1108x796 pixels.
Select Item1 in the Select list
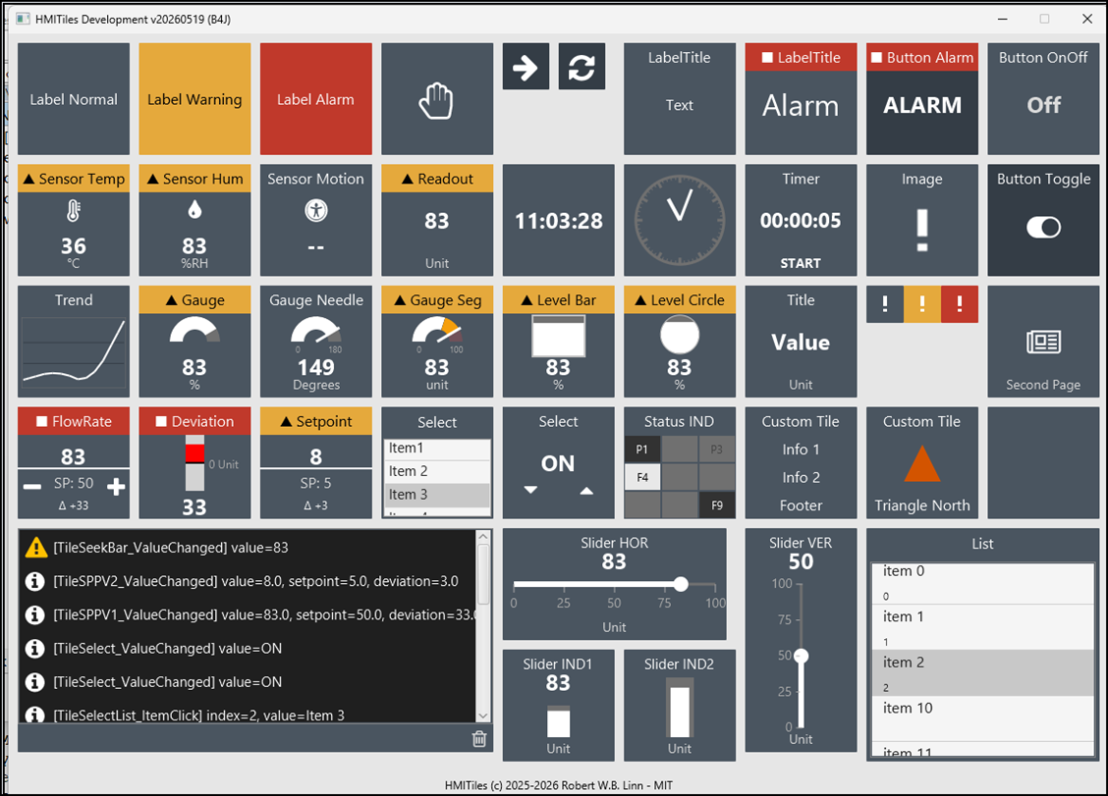(437, 448)
